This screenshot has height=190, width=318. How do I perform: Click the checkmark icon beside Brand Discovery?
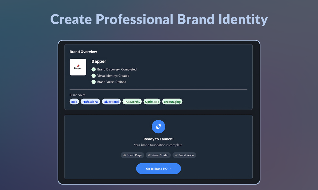pyautogui.click(x=93, y=69)
